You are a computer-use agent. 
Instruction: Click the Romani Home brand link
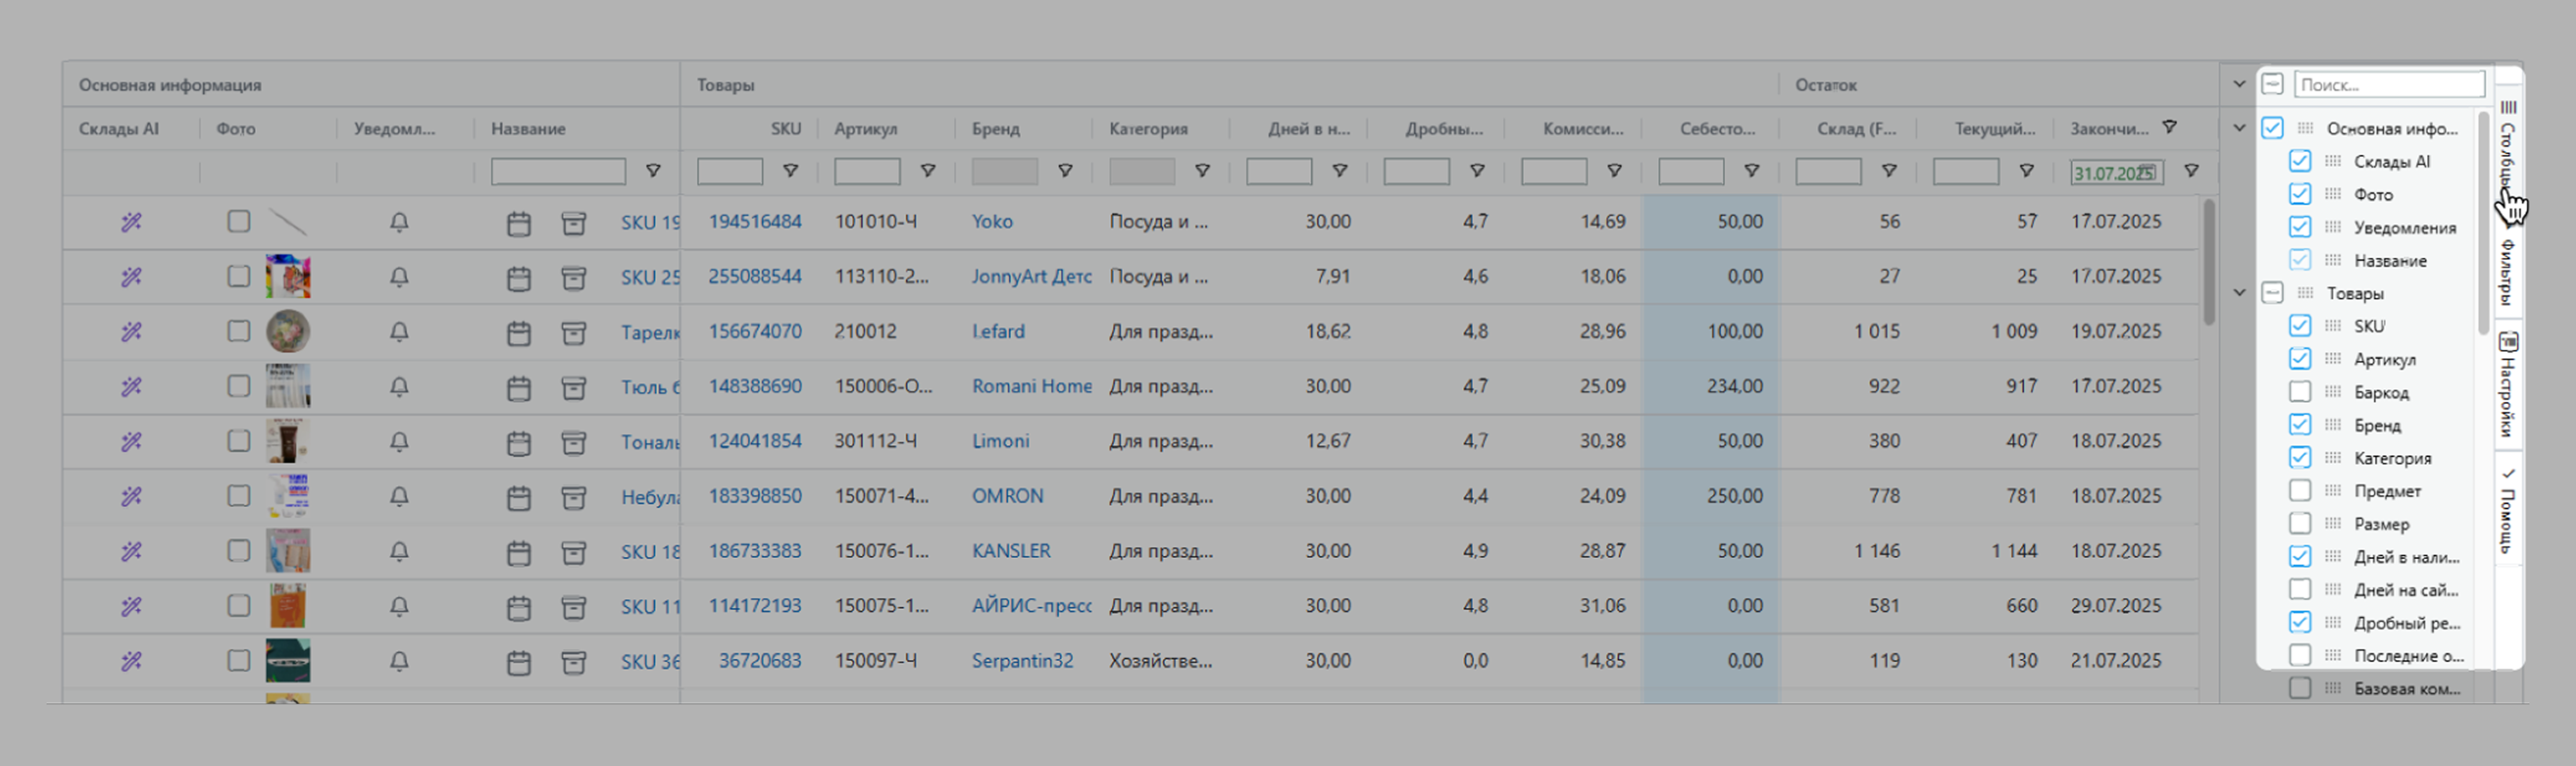(x=1031, y=386)
